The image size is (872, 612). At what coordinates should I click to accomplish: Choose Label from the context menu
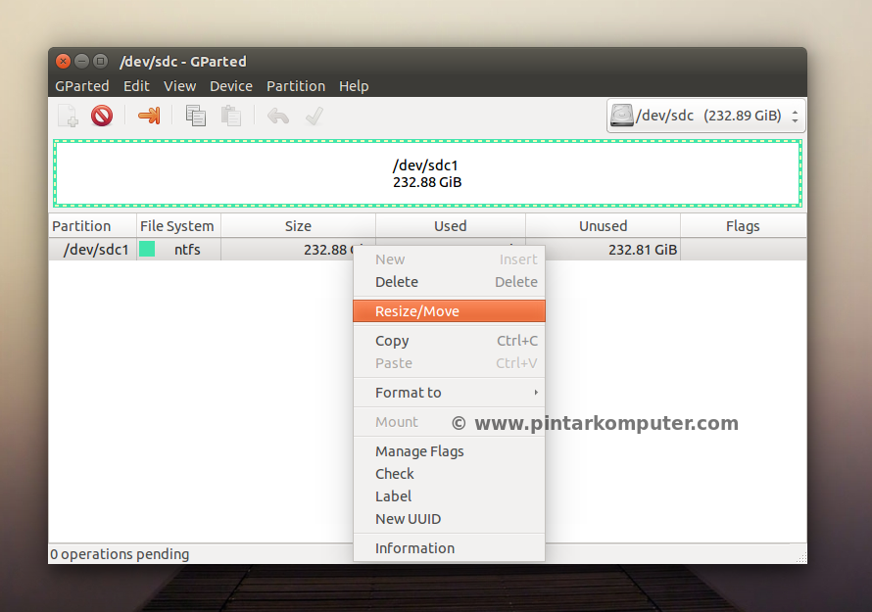point(449,496)
